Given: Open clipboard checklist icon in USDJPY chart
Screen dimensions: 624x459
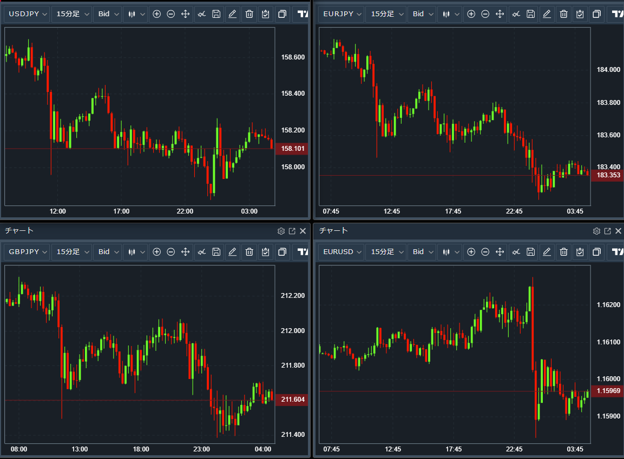Looking at the screenshot, I should tap(265, 14).
